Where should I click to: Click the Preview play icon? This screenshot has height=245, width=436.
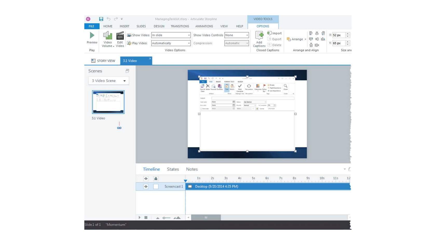click(92, 35)
